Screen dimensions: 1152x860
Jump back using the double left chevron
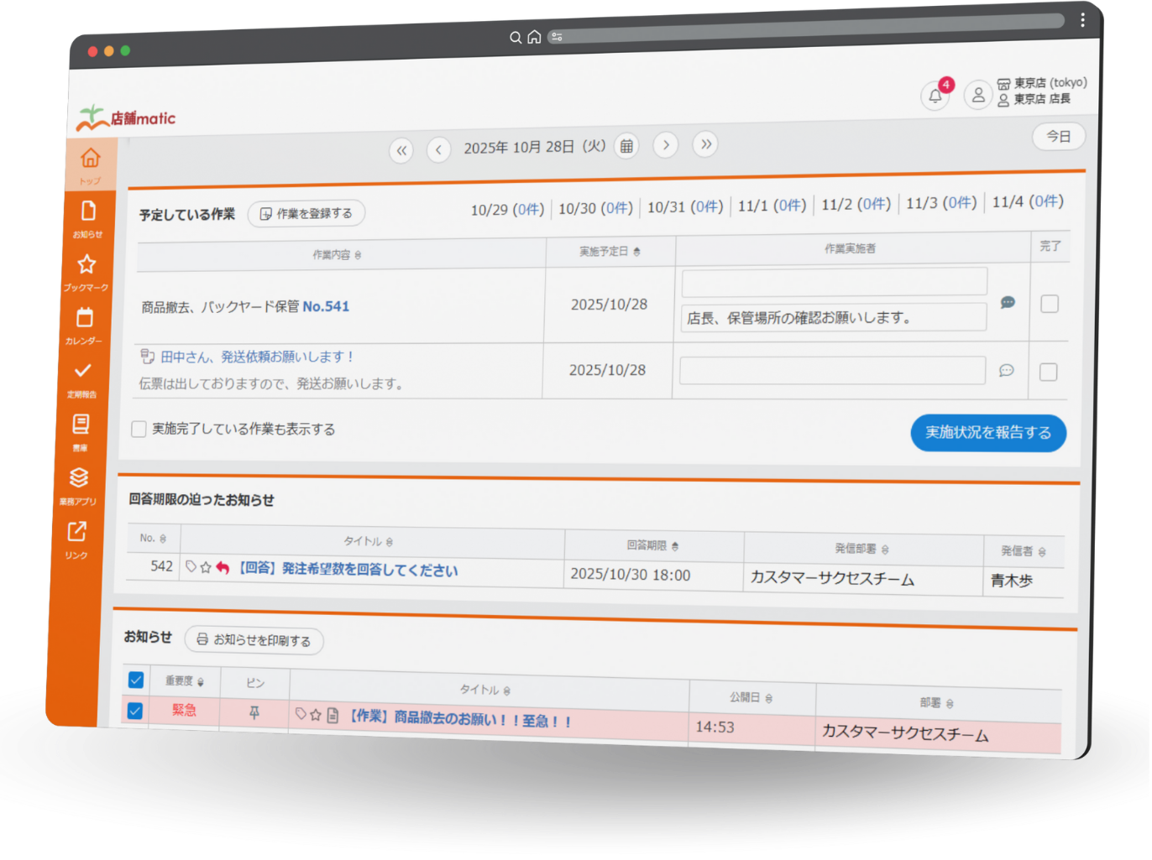tap(401, 150)
